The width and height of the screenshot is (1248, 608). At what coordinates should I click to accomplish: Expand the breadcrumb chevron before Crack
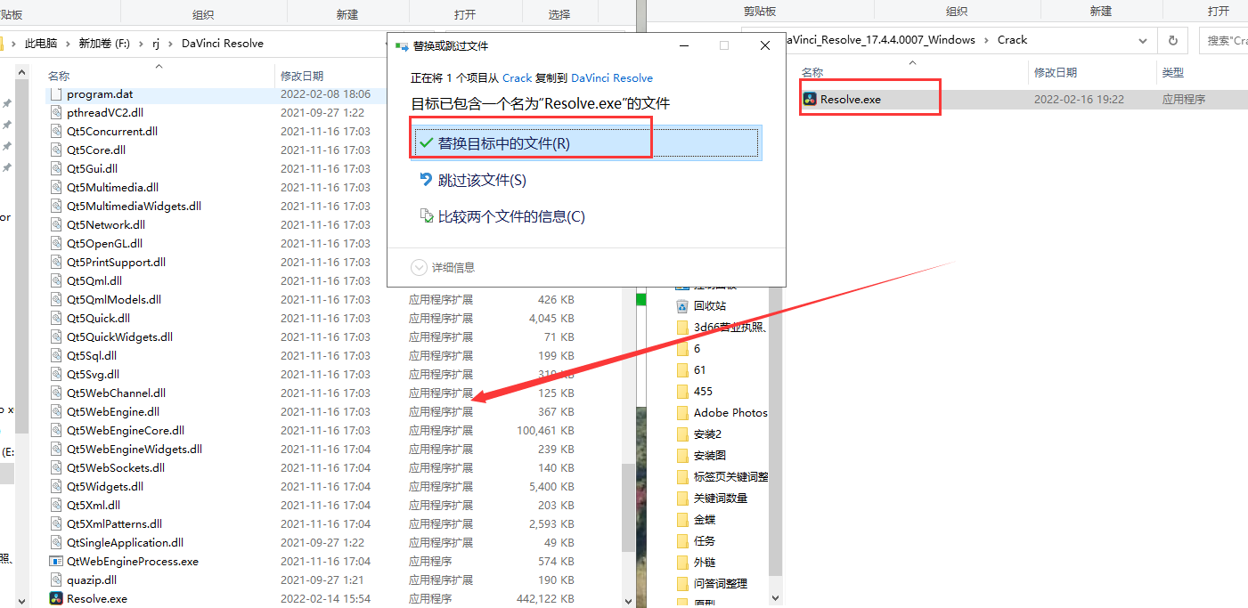click(x=987, y=40)
